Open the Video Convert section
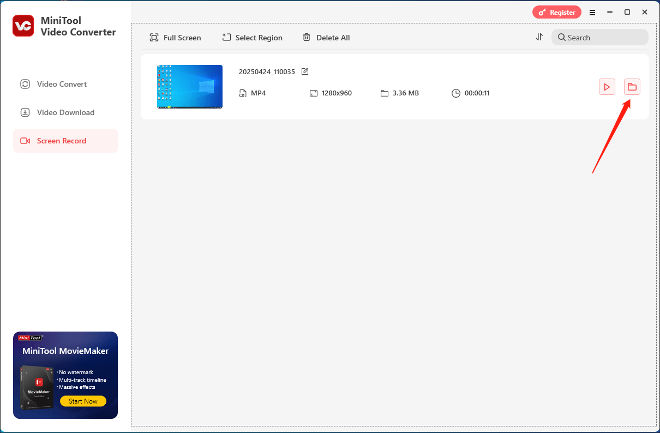This screenshot has width=660, height=433. 65,84
